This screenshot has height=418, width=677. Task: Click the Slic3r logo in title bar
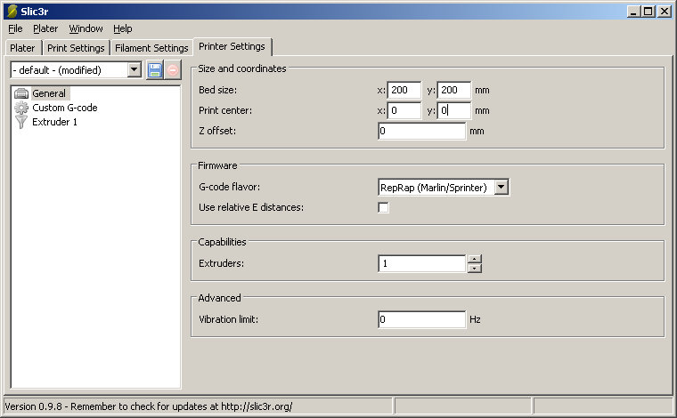pyautogui.click(x=12, y=12)
